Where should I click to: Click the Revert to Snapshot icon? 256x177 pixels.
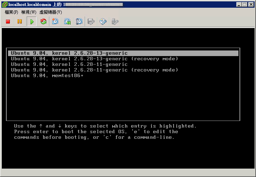coord(67,21)
